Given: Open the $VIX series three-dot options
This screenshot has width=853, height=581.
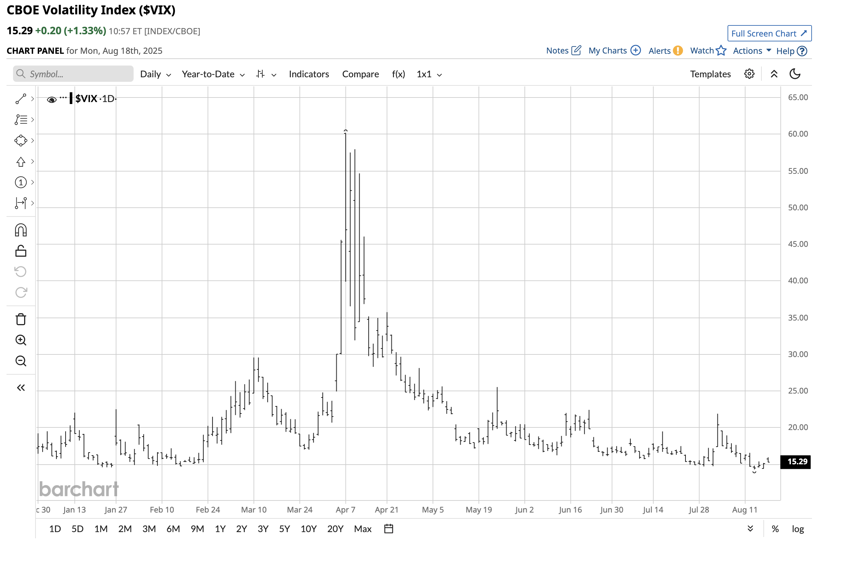Looking at the screenshot, I should [63, 98].
